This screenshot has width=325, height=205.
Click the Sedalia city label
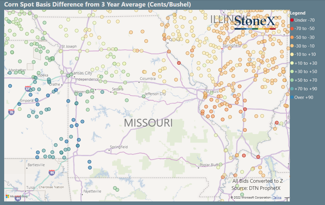tap(118, 89)
